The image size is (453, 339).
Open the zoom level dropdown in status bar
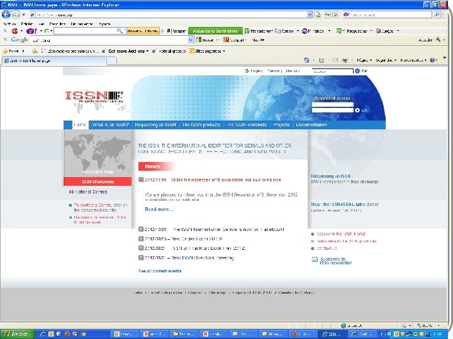point(439,325)
